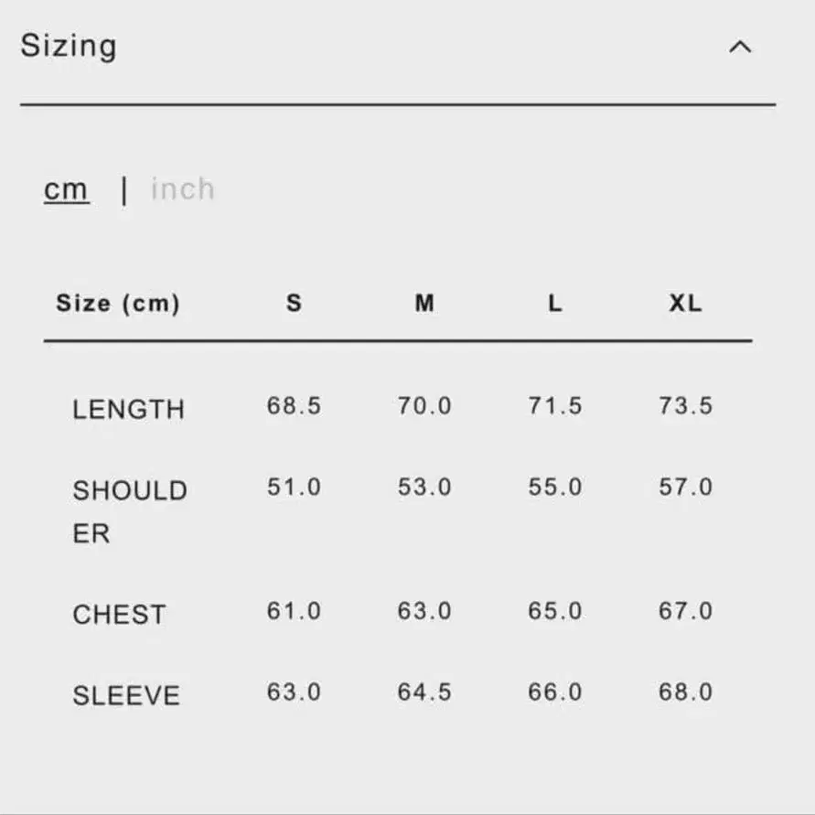The height and width of the screenshot is (815, 815).
Task: Click the M size column header
Action: 424,304
